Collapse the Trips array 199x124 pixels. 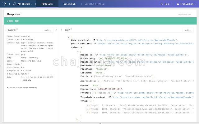(x=90, y=101)
